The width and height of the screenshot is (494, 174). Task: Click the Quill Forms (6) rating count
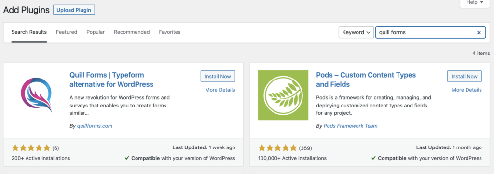pyautogui.click(x=55, y=148)
